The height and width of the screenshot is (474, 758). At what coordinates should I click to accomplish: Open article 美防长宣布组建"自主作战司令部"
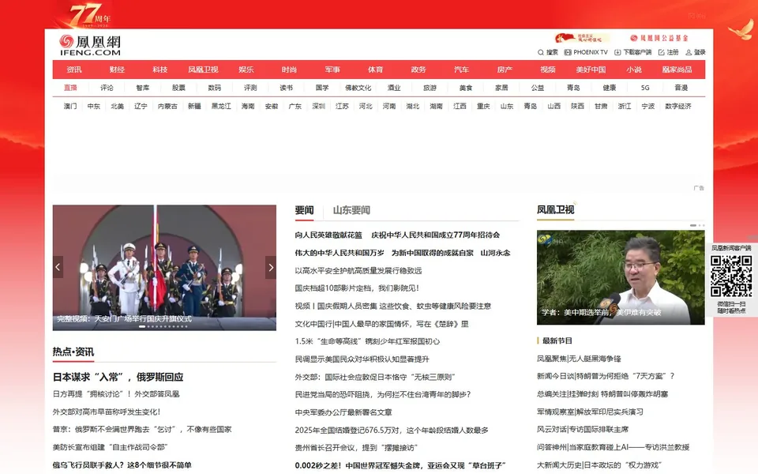110,447
